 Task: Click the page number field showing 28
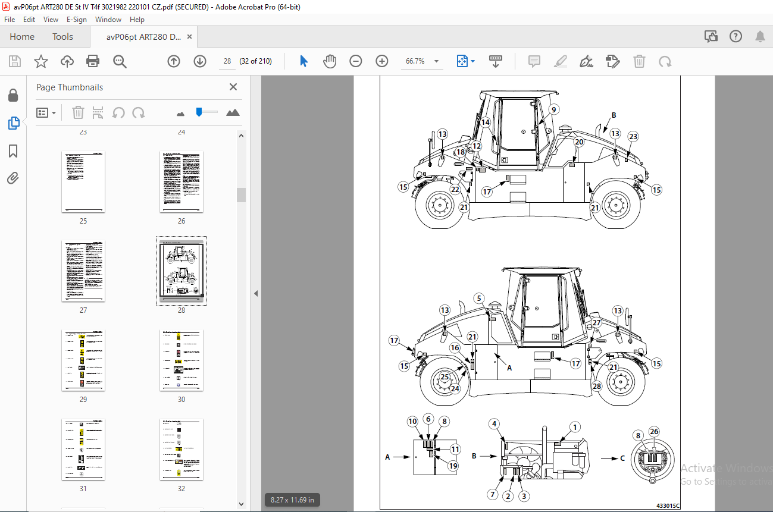(x=227, y=61)
